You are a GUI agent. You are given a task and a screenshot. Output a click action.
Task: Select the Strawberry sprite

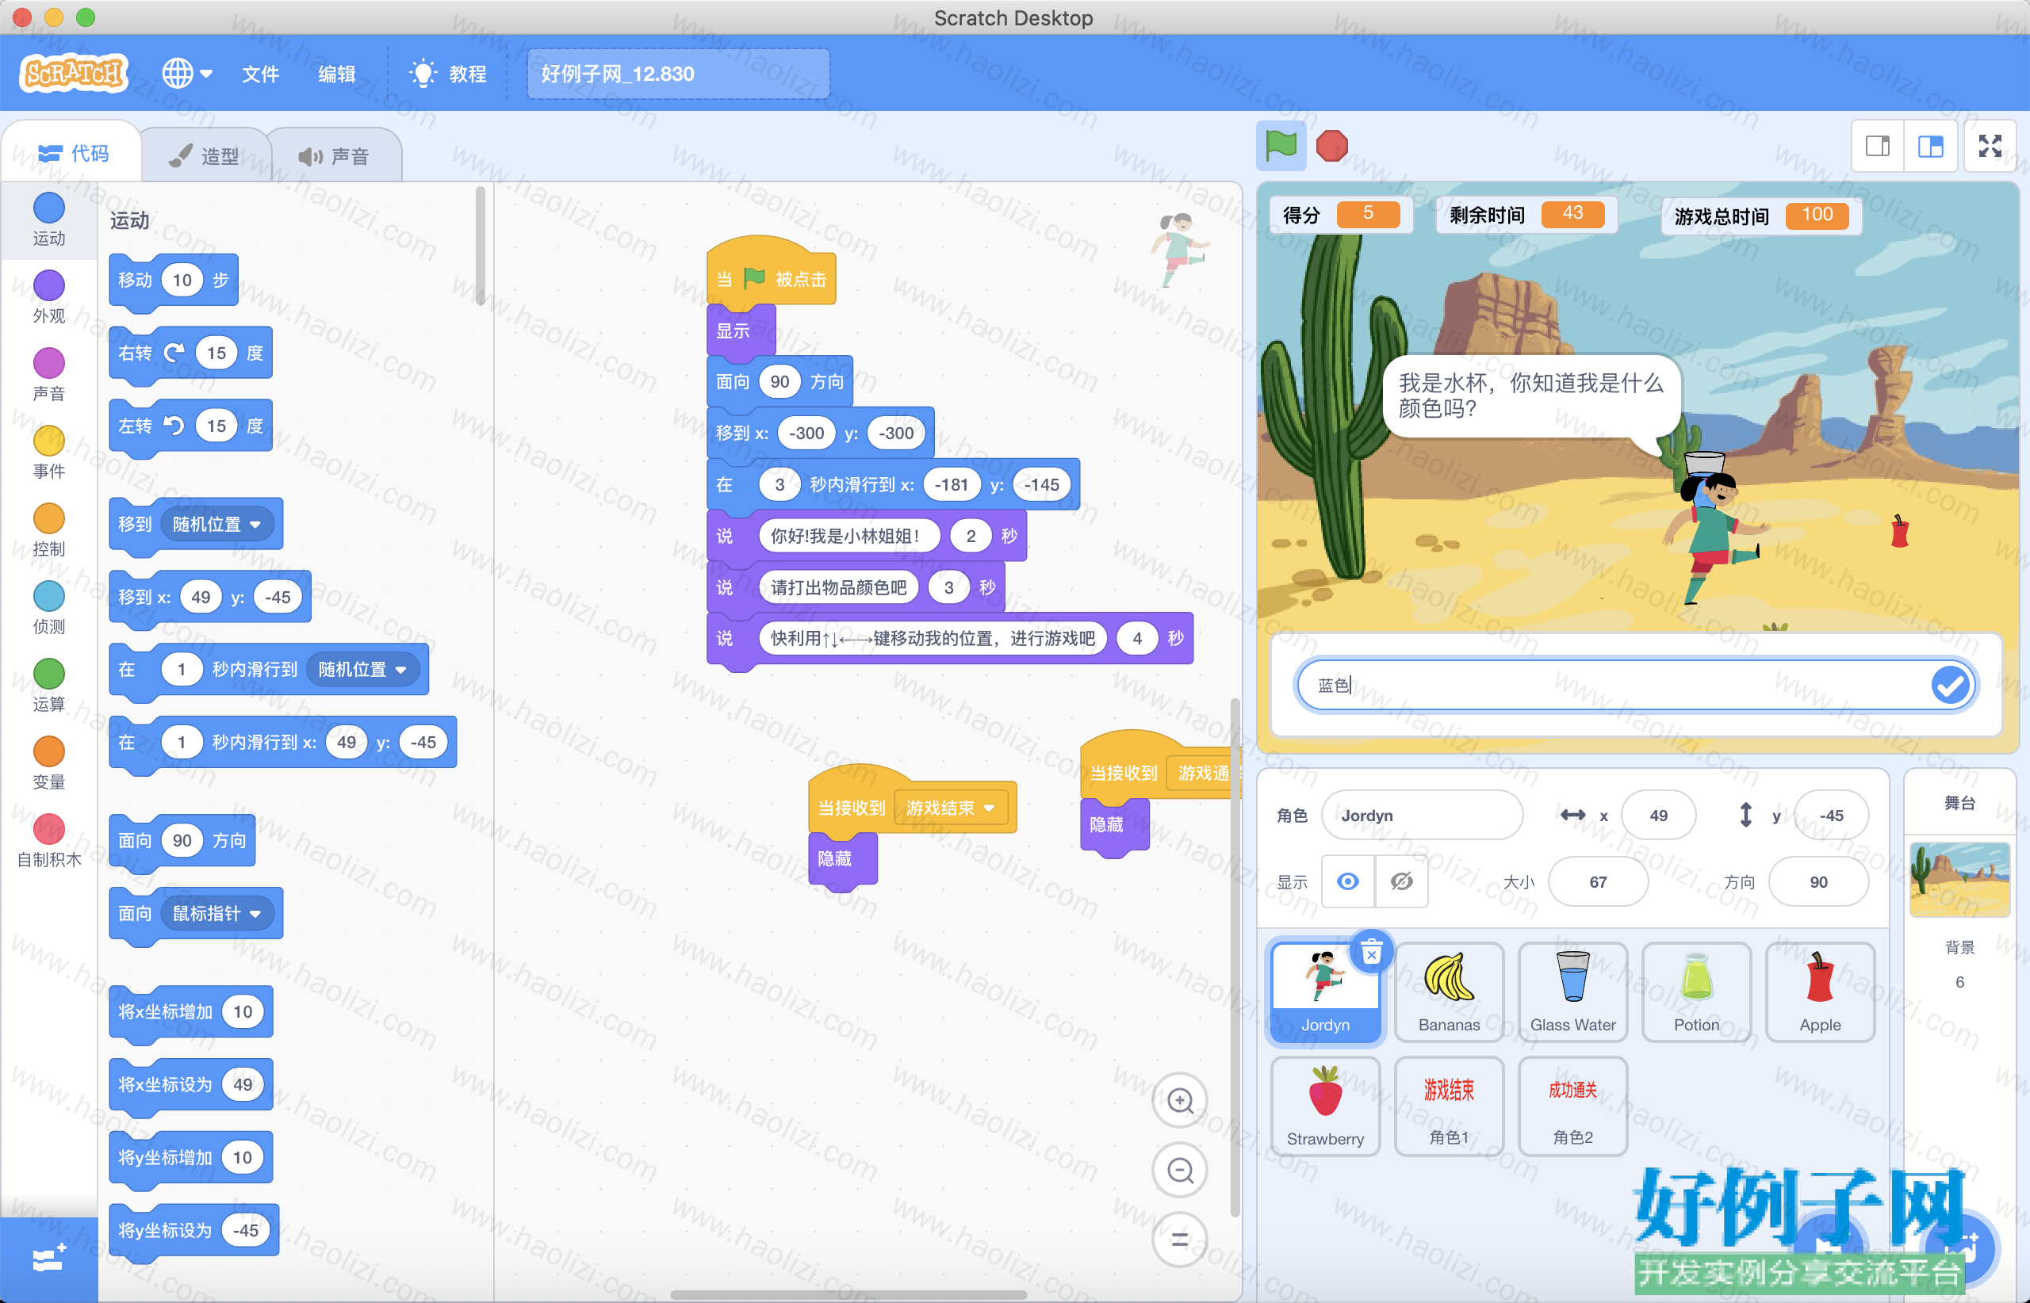click(x=1326, y=1106)
